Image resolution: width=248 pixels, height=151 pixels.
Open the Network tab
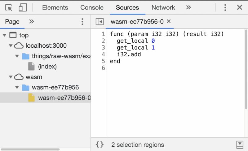163,7
